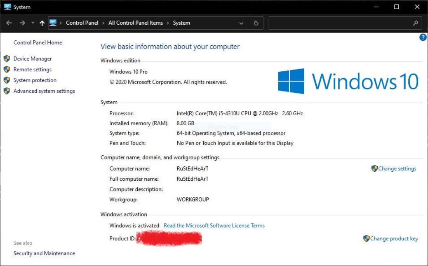Viewport: 428px width, 266px height.
Task: Click the Windows is activated text
Action: [x=134, y=225]
